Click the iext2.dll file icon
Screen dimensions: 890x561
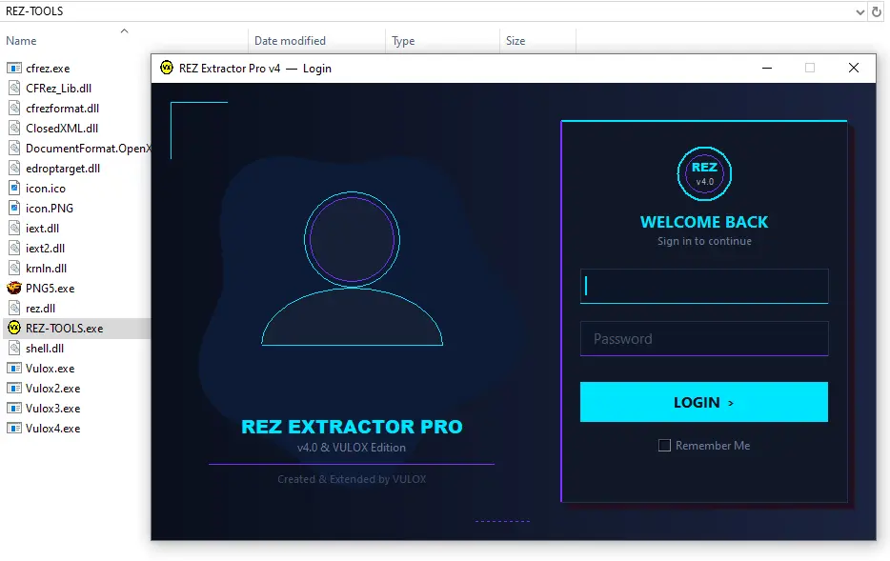[14, 248]
